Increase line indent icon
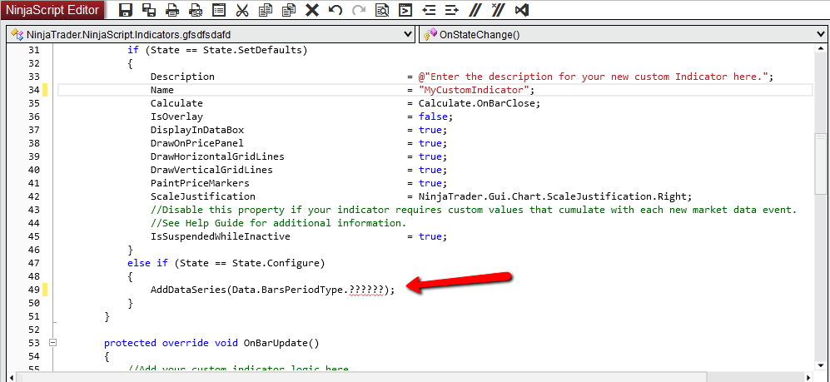The height and width of the screenshot is (382, 830). [x=451, y=9]
